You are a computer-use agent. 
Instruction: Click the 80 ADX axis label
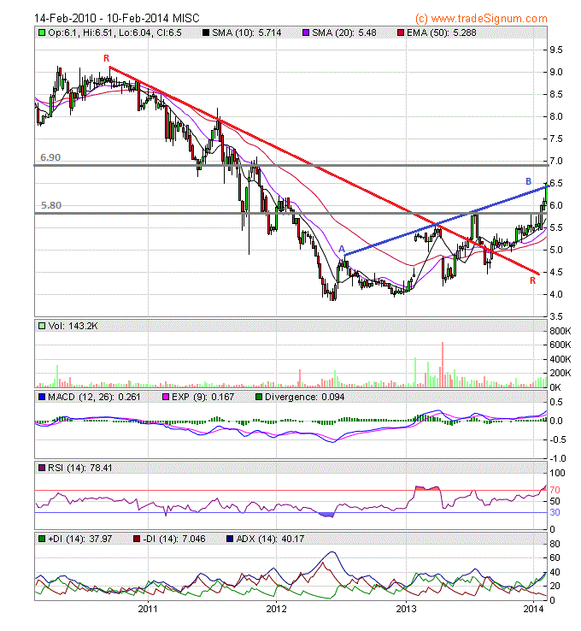(555, 544)
